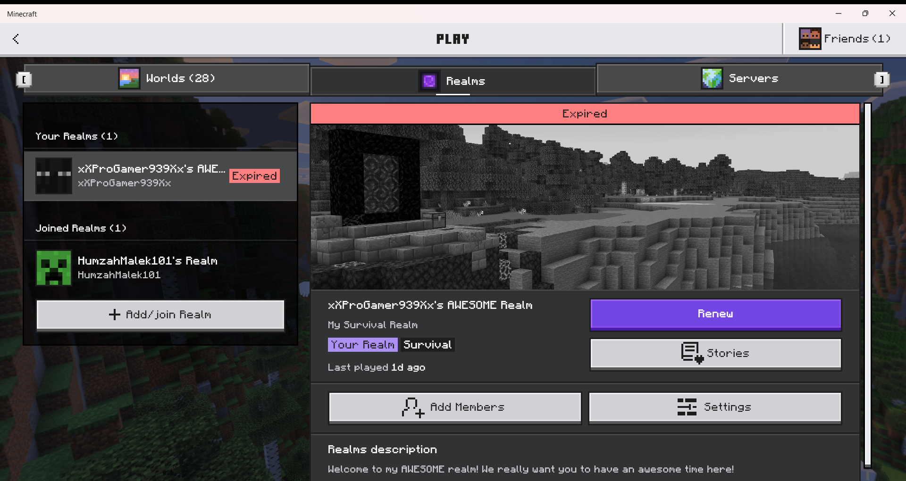The image size is (906, 481).
Task: Click the vertical scrollbar of realm details
Action: pyautogui.click(x=867, y=285)
